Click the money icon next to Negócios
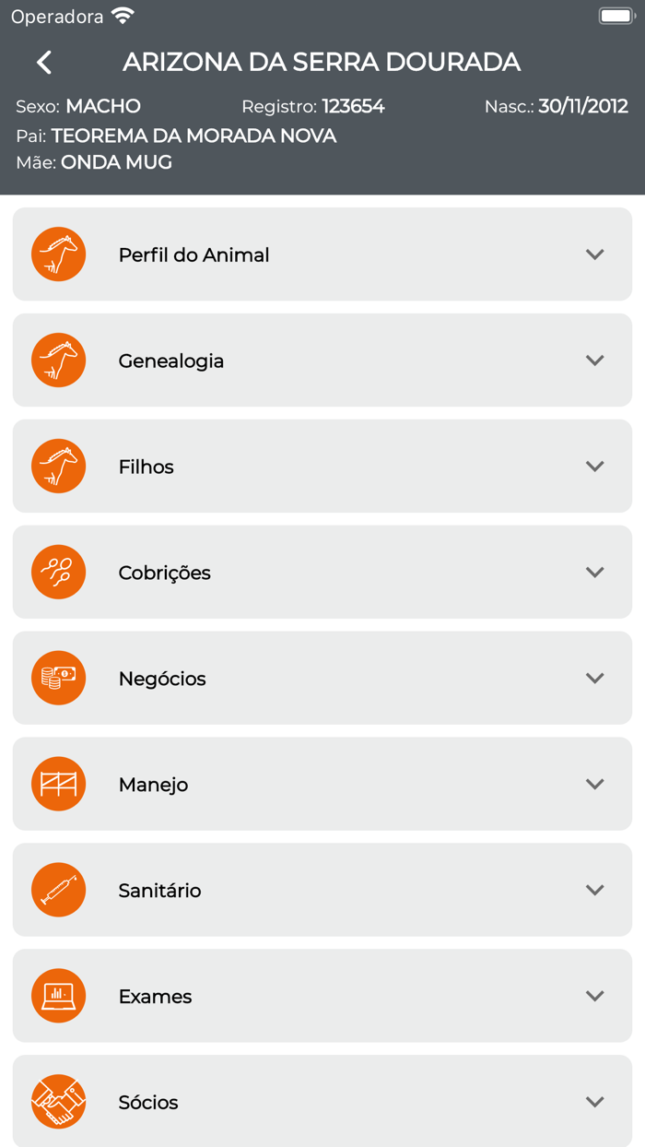Image resolution: width=645 pixels, height=1147 pixels. coord(58,678)
